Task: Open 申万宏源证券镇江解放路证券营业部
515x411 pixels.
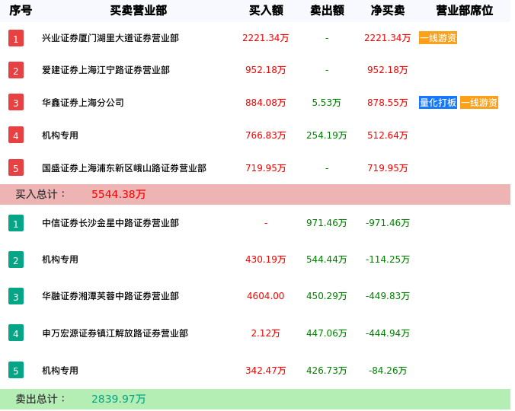Action: pyautogui.click(x=115, y=333)
